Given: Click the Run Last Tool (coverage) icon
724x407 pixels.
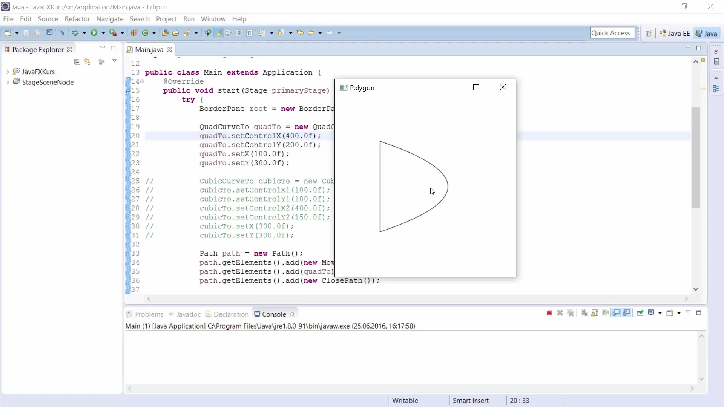Looking at the screenshot, I should click(x=113, y=33).
